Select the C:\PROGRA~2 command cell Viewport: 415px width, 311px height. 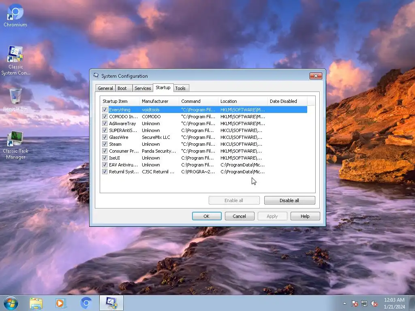pos(198,171)
